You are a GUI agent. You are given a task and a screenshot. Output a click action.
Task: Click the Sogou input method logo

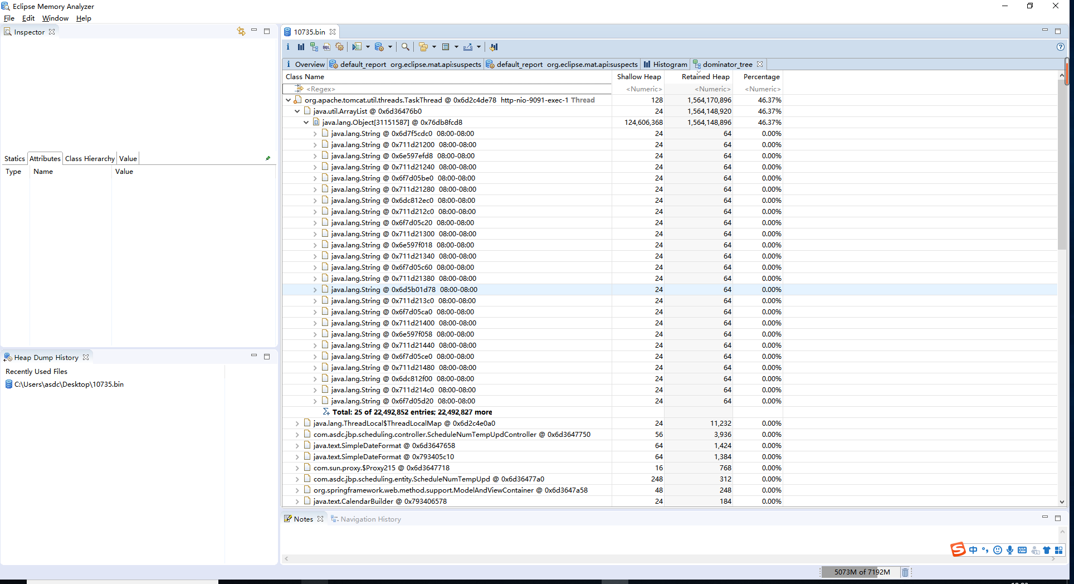[958, 549]
